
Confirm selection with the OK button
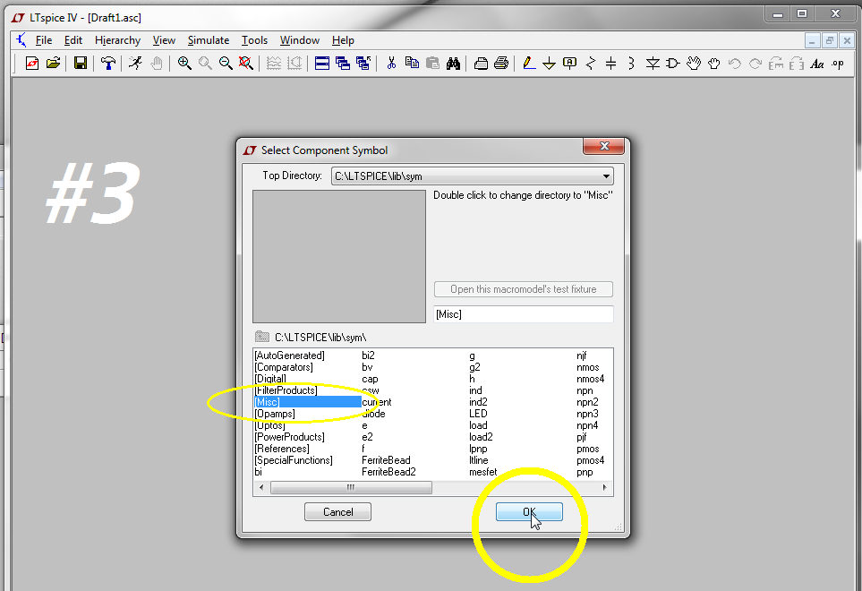coord(529,512)
